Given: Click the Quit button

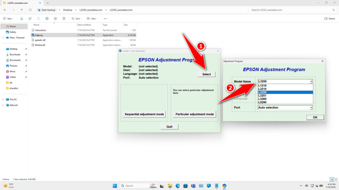Looking at the screenshot, I should (169, 127).
